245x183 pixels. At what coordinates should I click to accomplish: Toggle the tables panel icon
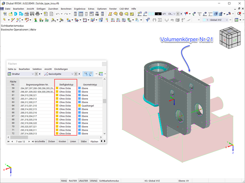coord(81,14)
